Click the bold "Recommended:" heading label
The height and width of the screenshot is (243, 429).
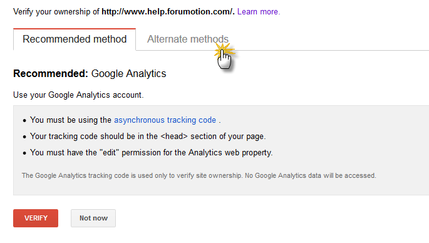51,74
